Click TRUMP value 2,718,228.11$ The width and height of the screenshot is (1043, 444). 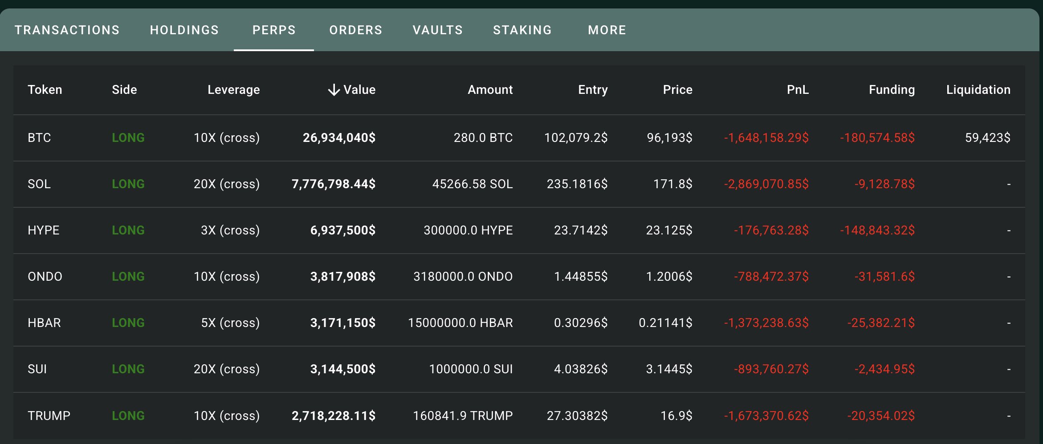(334, 416)
